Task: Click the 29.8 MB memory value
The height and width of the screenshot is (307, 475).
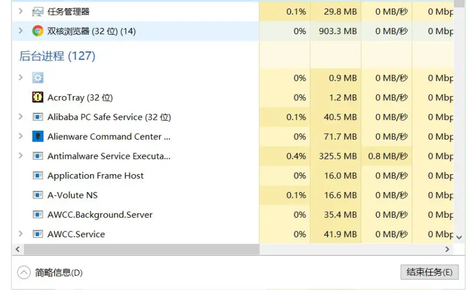Action: tap(340, 12)
